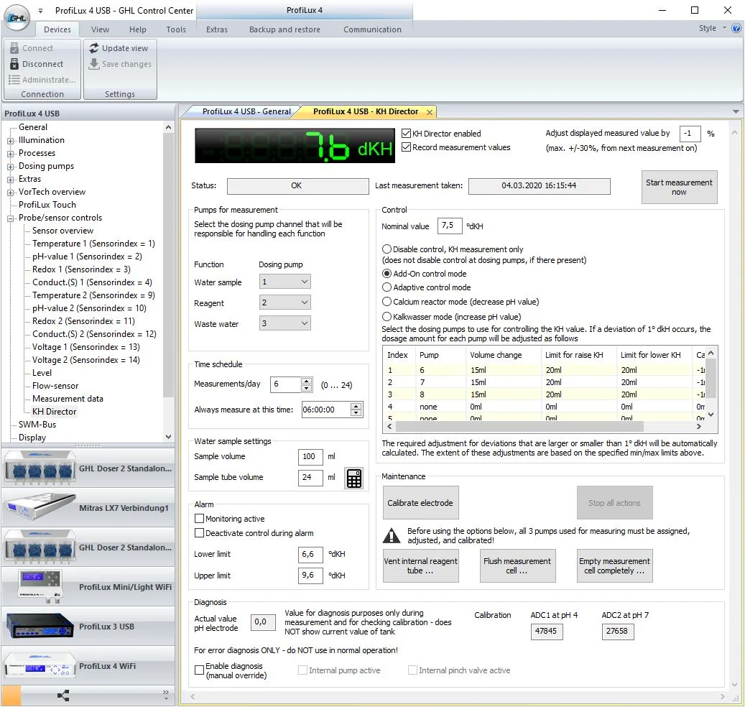Screen dimensions: 745x707
Task: Open Backup and restore tab
Action: click(x=284, y=29)
